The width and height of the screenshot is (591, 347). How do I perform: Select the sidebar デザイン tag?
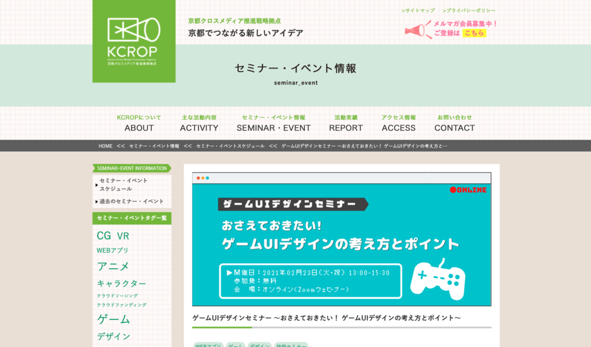point(114,337)
